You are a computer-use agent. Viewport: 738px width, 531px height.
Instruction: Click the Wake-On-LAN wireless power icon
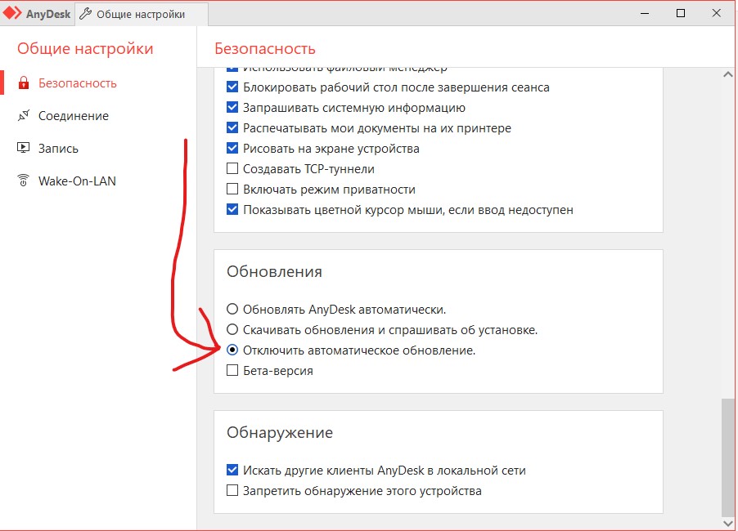click(x=24, y=181)
